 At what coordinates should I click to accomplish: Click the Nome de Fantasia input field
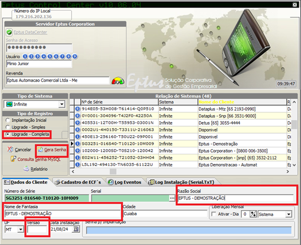tap(63, 214)
